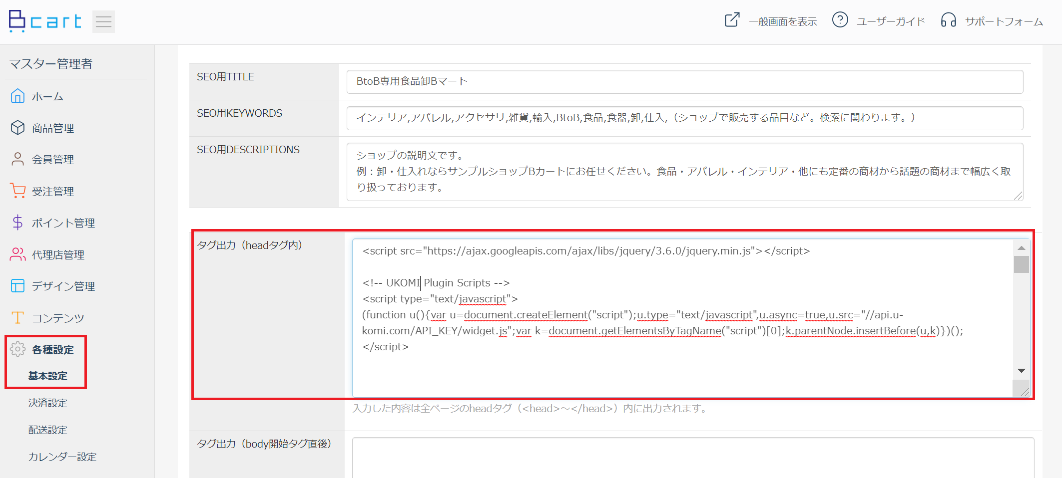The width and height of the screenshot is (1062, 478).
Task: Open コンテンツ menu
Action: 58,318
